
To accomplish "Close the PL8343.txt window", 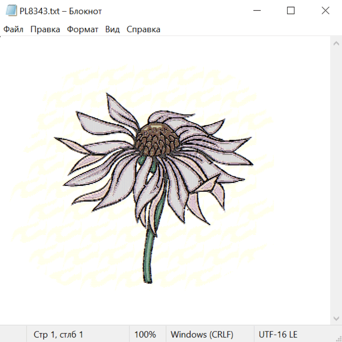I will (325, 11).
